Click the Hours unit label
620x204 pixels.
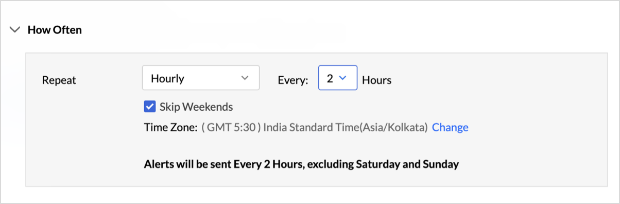377,80
